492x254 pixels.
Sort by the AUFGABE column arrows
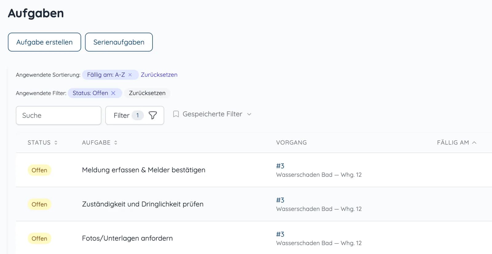(x=116, y=143)
